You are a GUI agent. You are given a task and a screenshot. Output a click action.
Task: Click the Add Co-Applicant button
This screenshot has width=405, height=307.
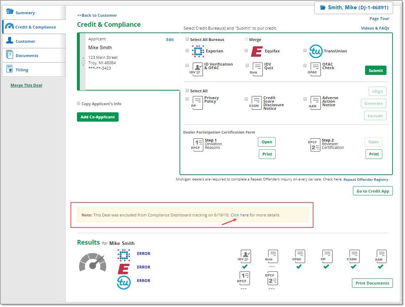click(x=98, y=117)
